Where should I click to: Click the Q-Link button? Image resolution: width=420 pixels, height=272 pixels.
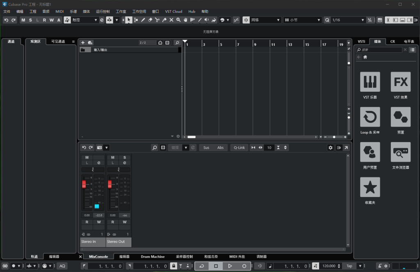tap(239, 147)
